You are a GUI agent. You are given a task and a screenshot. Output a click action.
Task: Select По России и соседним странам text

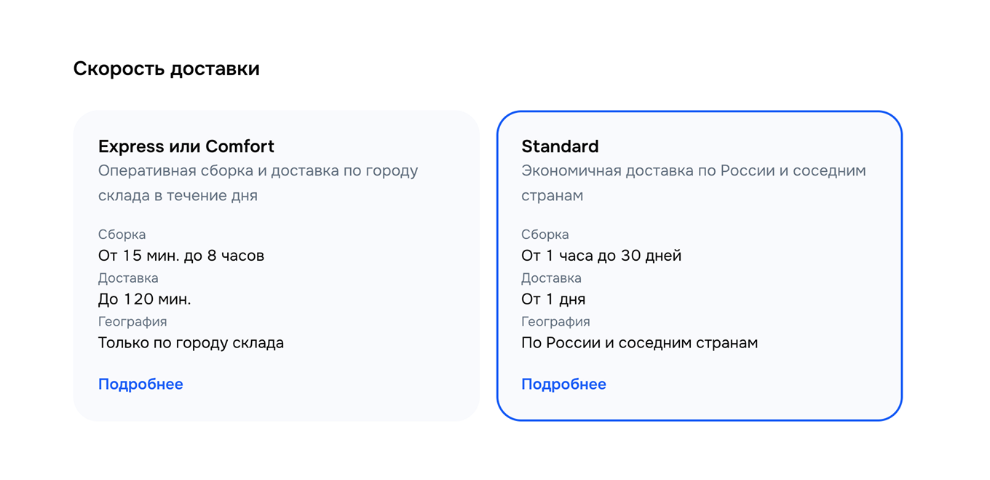tap(639, 342)
